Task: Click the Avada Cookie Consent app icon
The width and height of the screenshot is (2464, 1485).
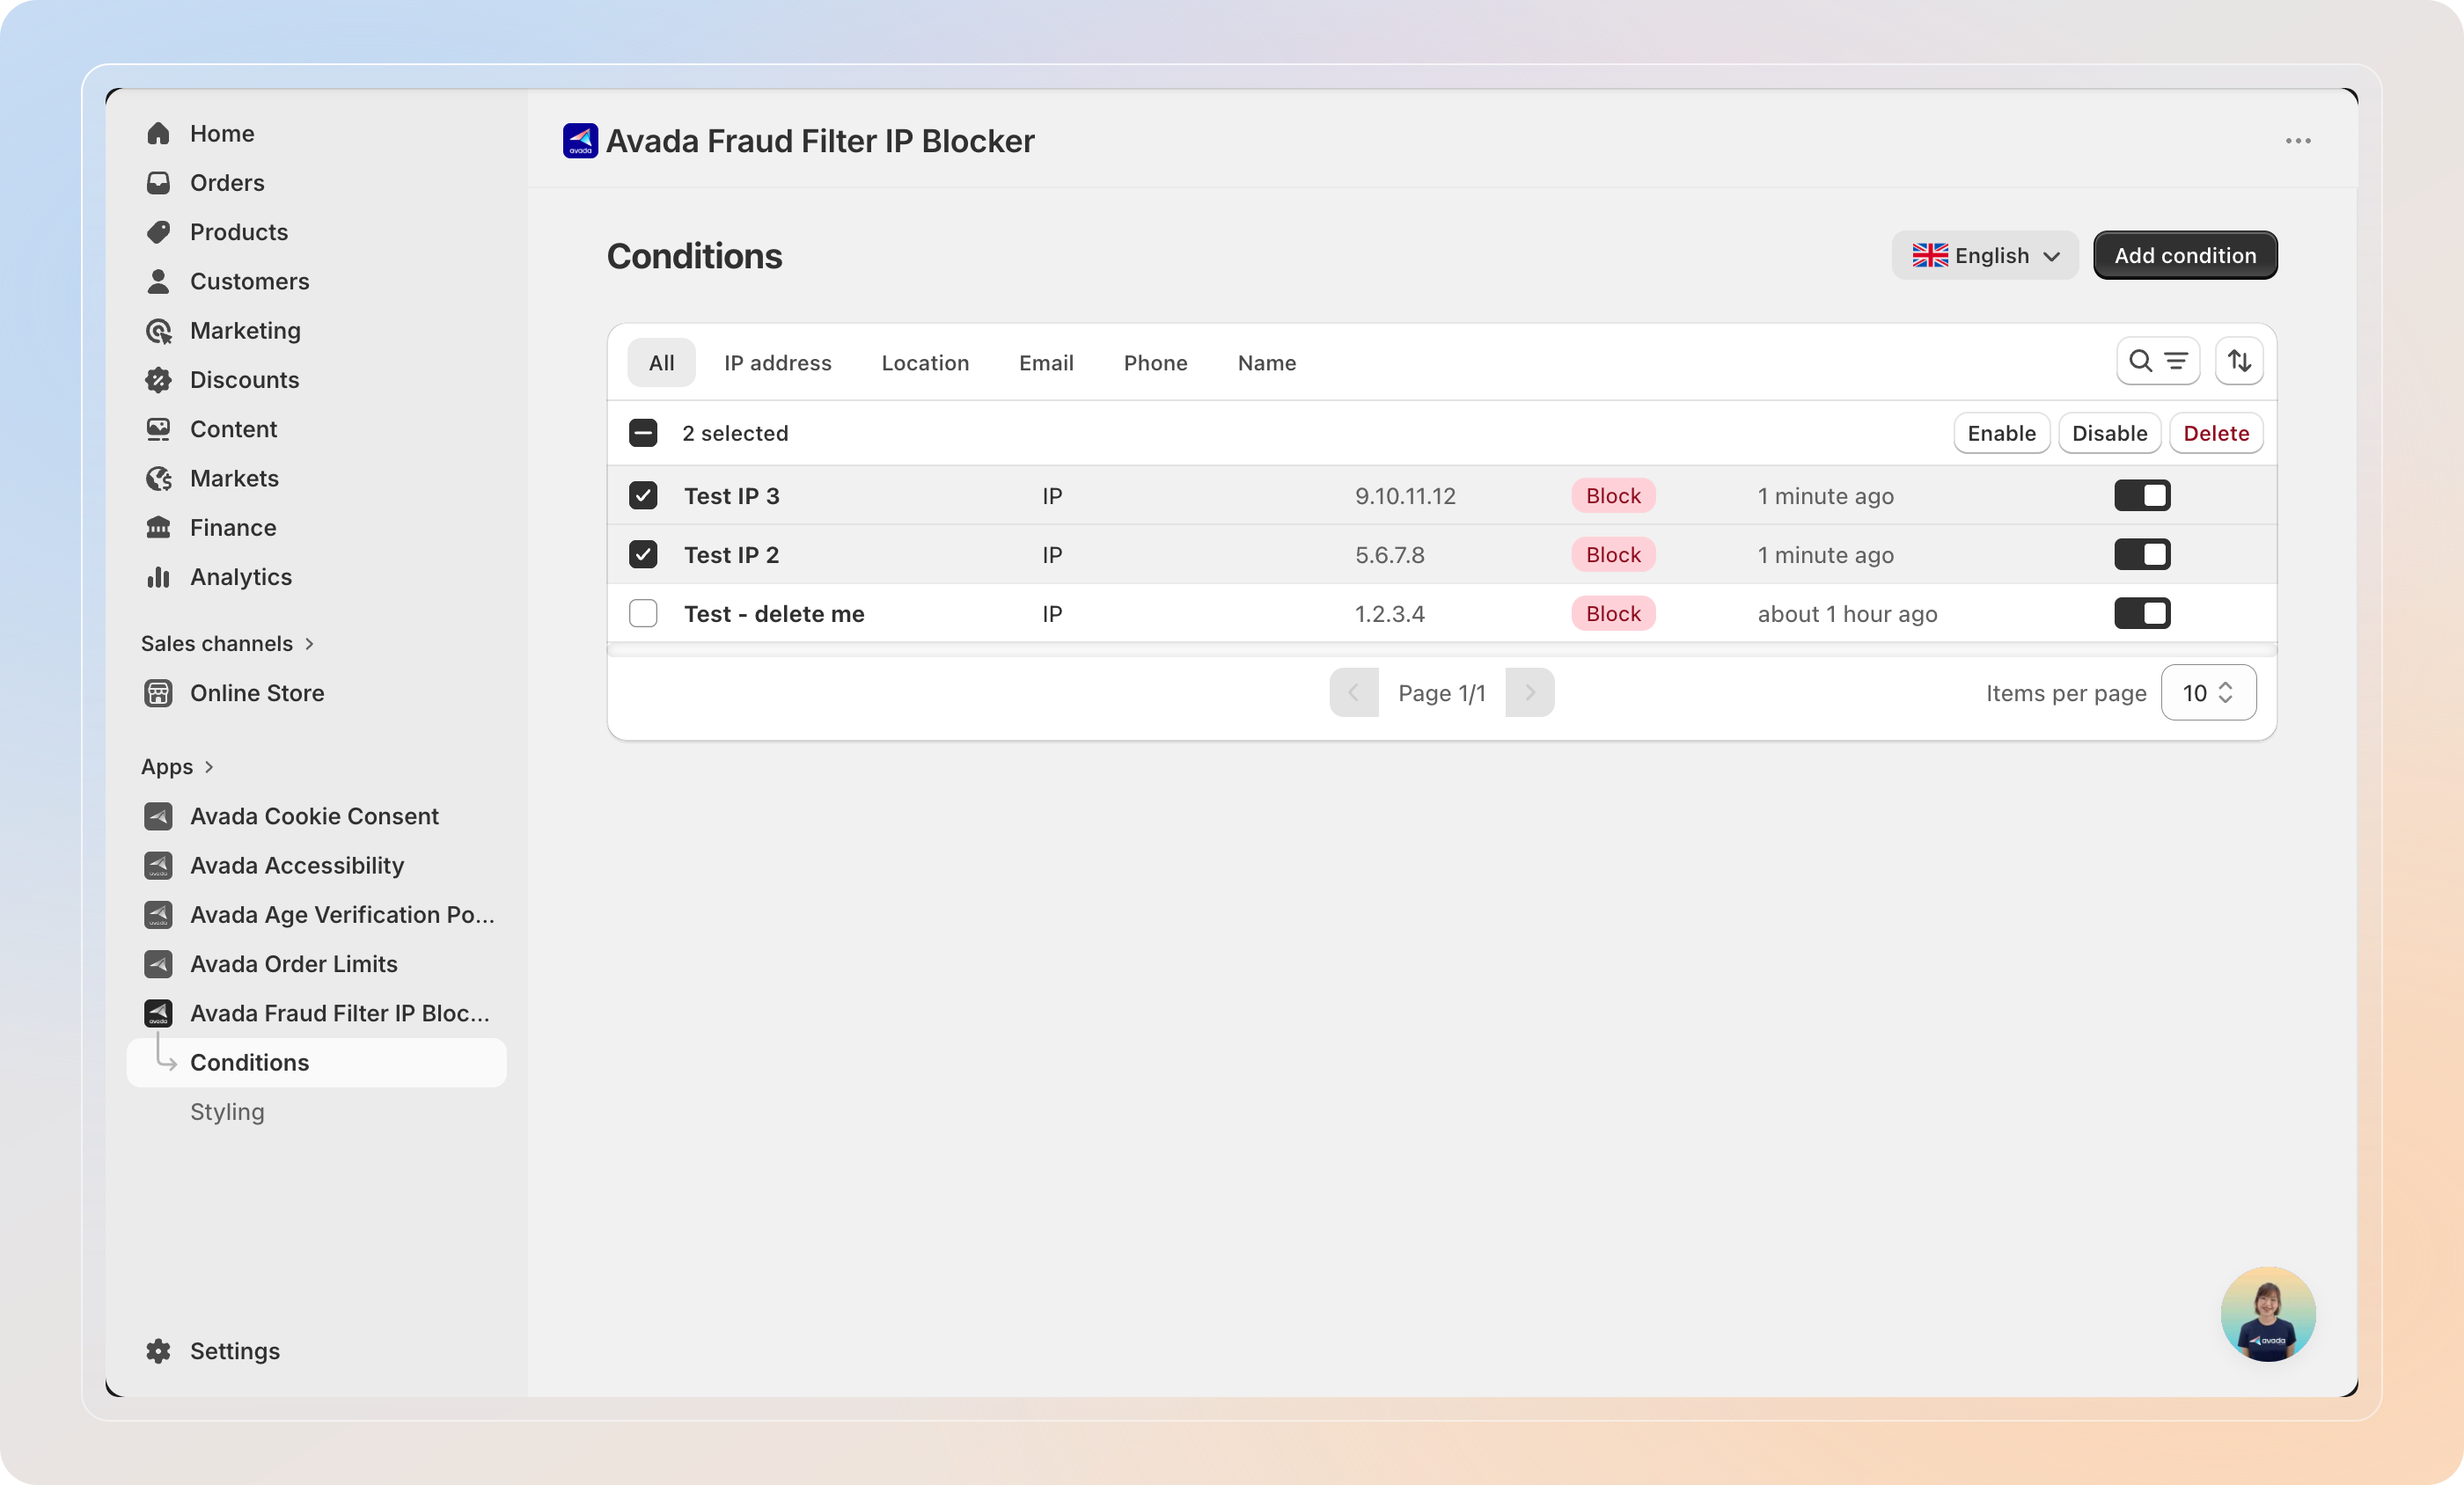Action: click(158, 816)
